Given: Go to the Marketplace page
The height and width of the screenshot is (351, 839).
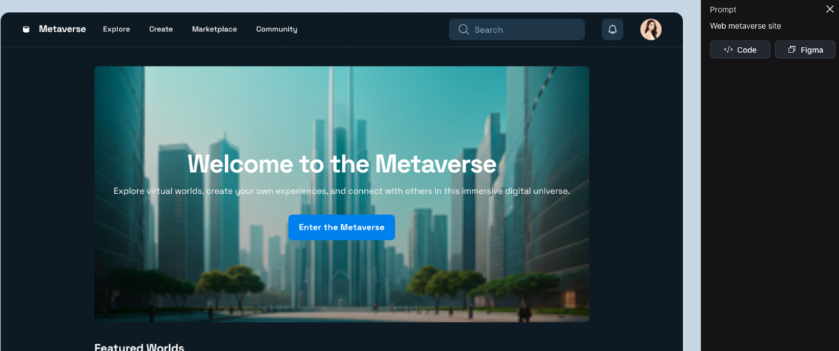Looking at the screenshot, I should tap(215, 29).
